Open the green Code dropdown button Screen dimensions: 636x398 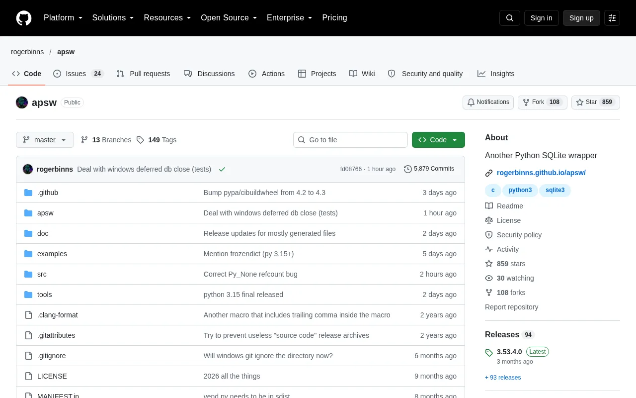point(438,140)
